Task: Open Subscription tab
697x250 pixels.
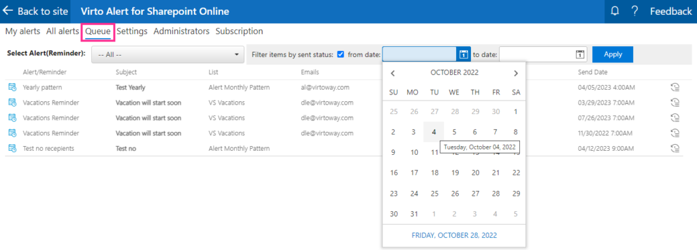Action: tap(239, 31)
